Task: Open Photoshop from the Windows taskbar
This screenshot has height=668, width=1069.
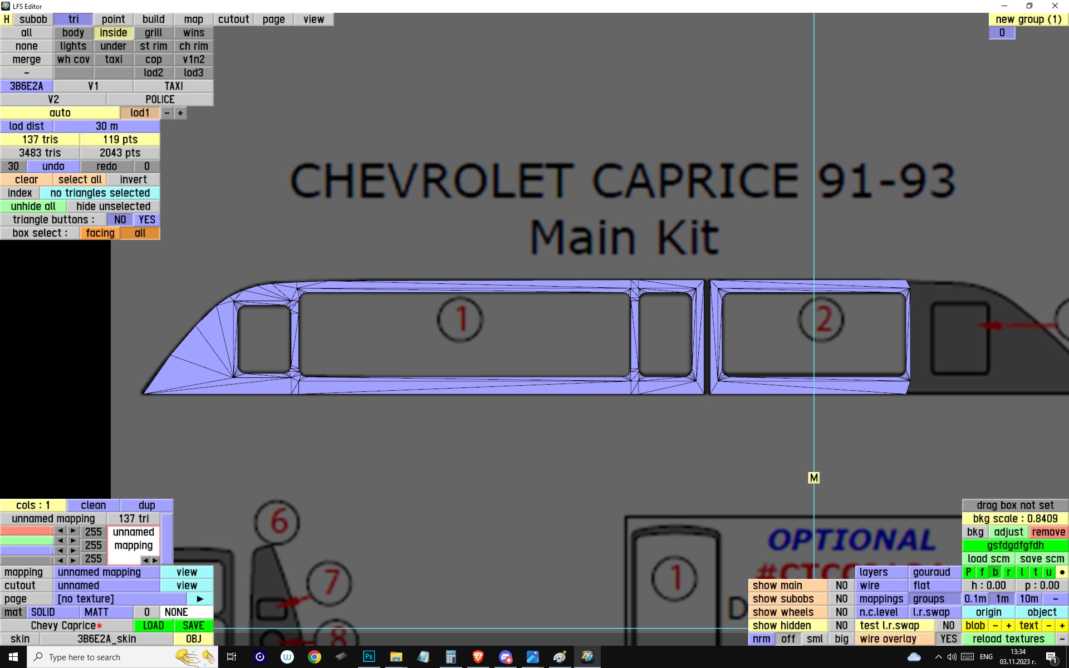Action: coord(369,657)
